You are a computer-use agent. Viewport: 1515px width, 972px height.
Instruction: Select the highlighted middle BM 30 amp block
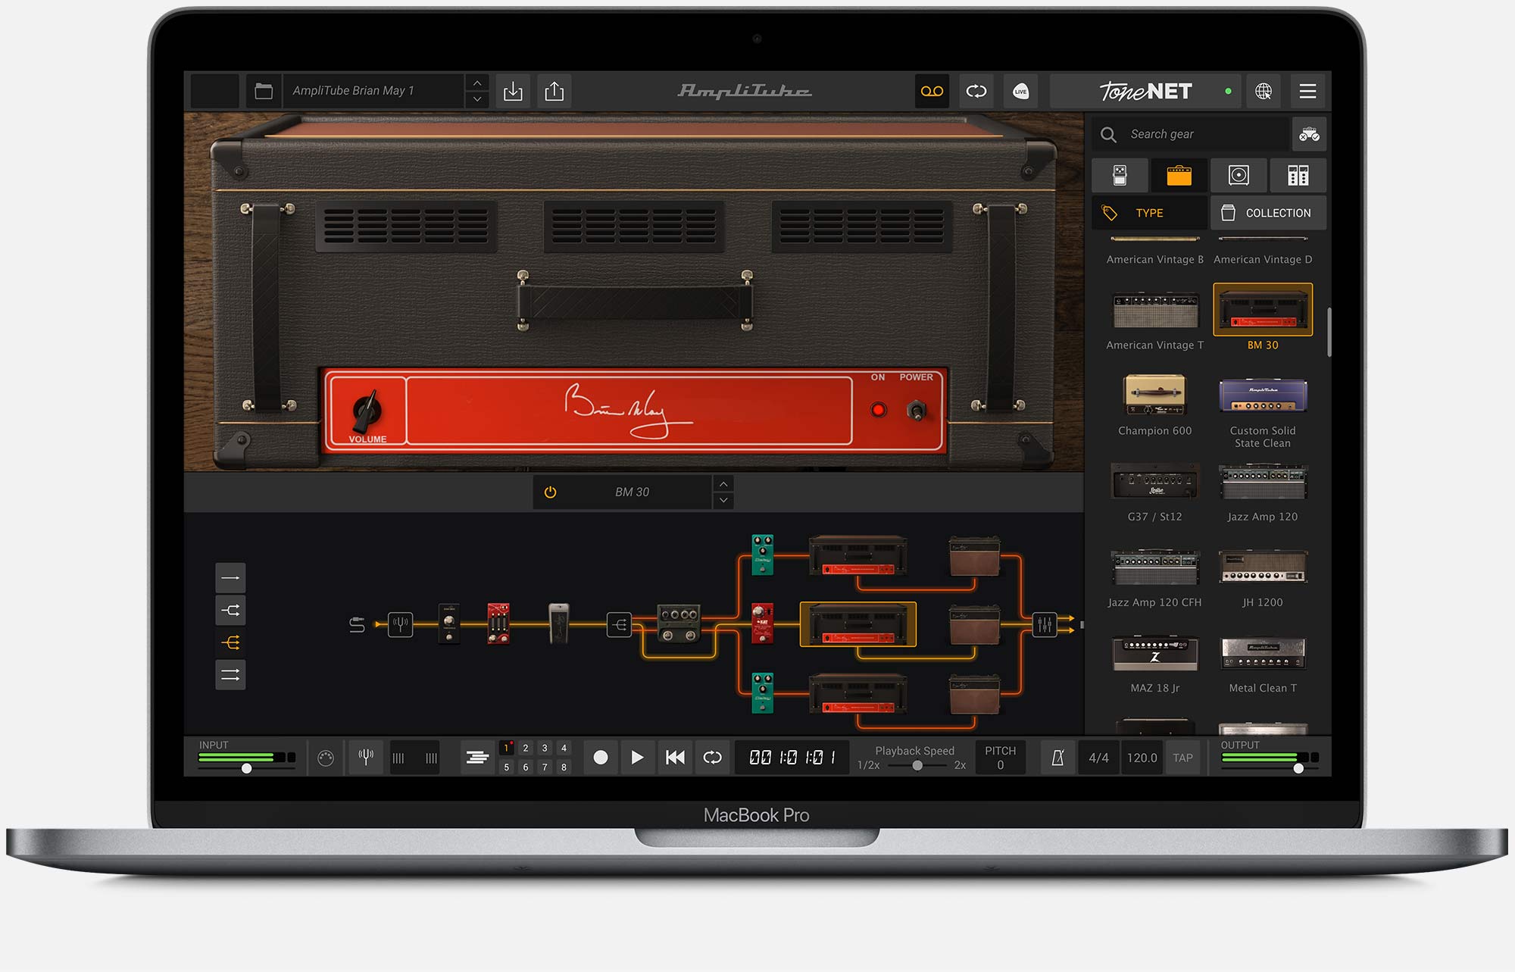pos(858,624)
